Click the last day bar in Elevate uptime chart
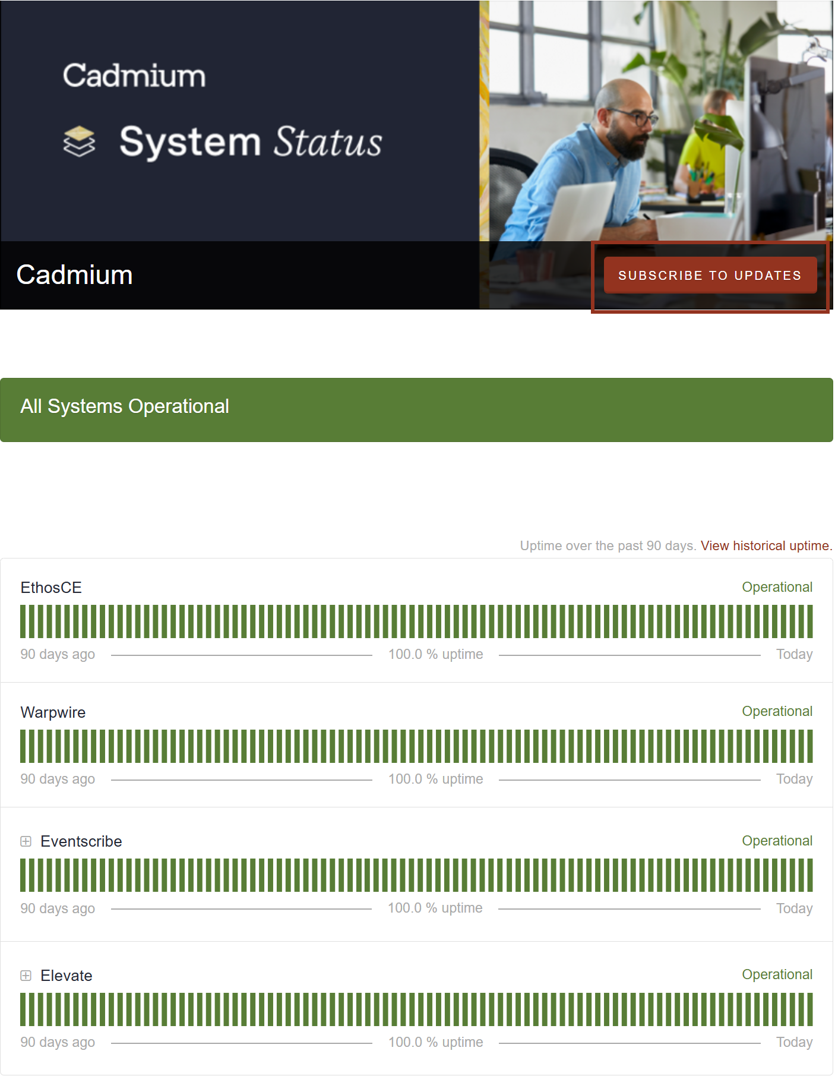 click(809, 1009)
